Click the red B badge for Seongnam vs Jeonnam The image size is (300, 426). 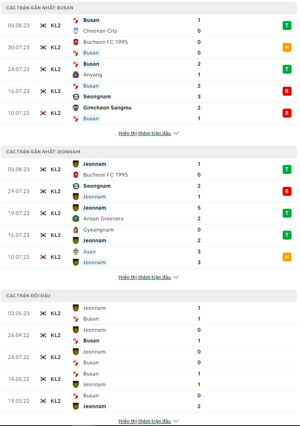click(287, 191)
